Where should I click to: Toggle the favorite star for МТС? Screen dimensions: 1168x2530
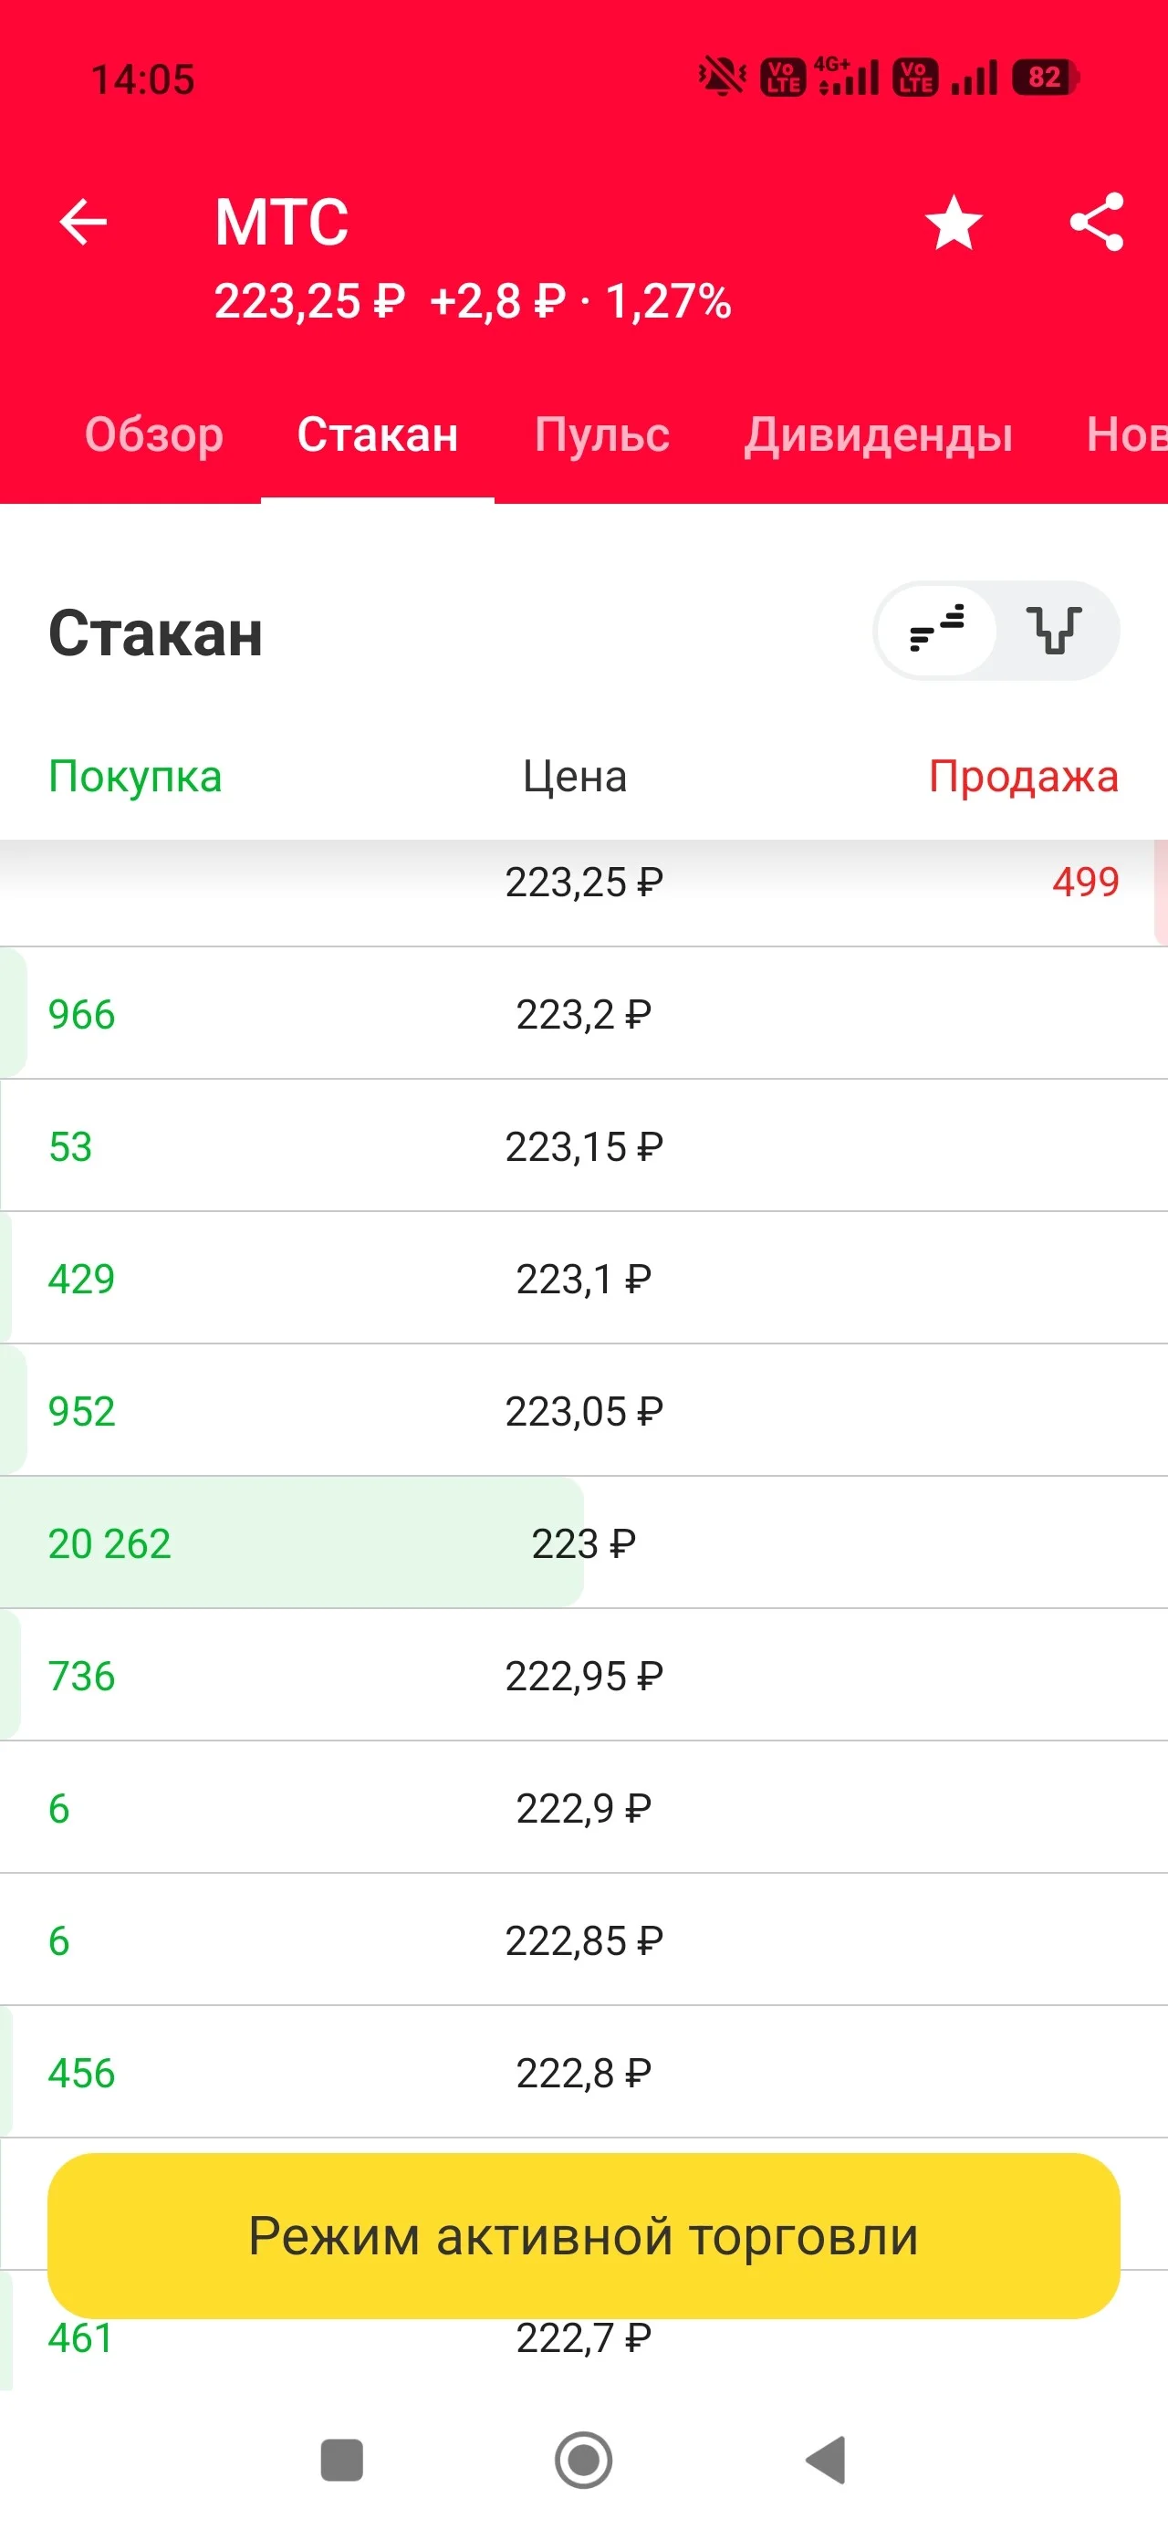[954, 222]
